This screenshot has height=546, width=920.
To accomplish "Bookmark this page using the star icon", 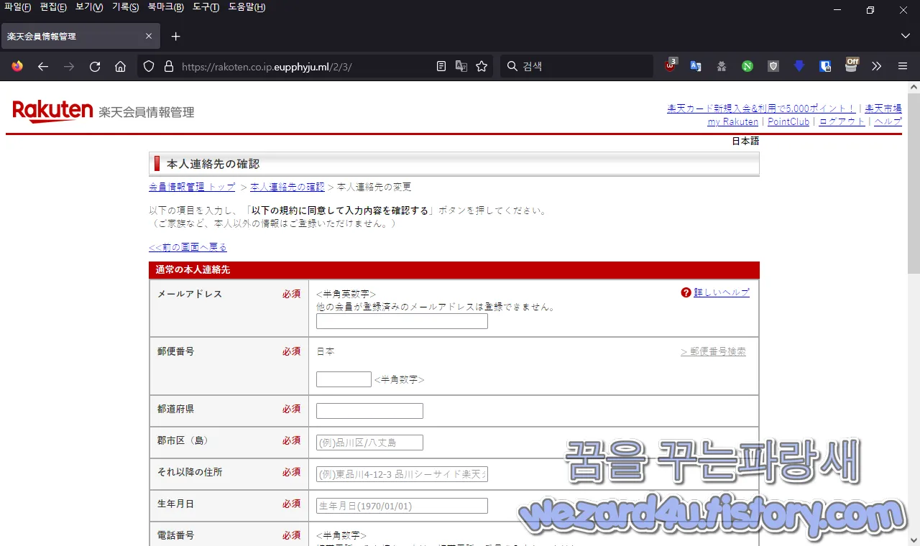I will pos(482,66).
